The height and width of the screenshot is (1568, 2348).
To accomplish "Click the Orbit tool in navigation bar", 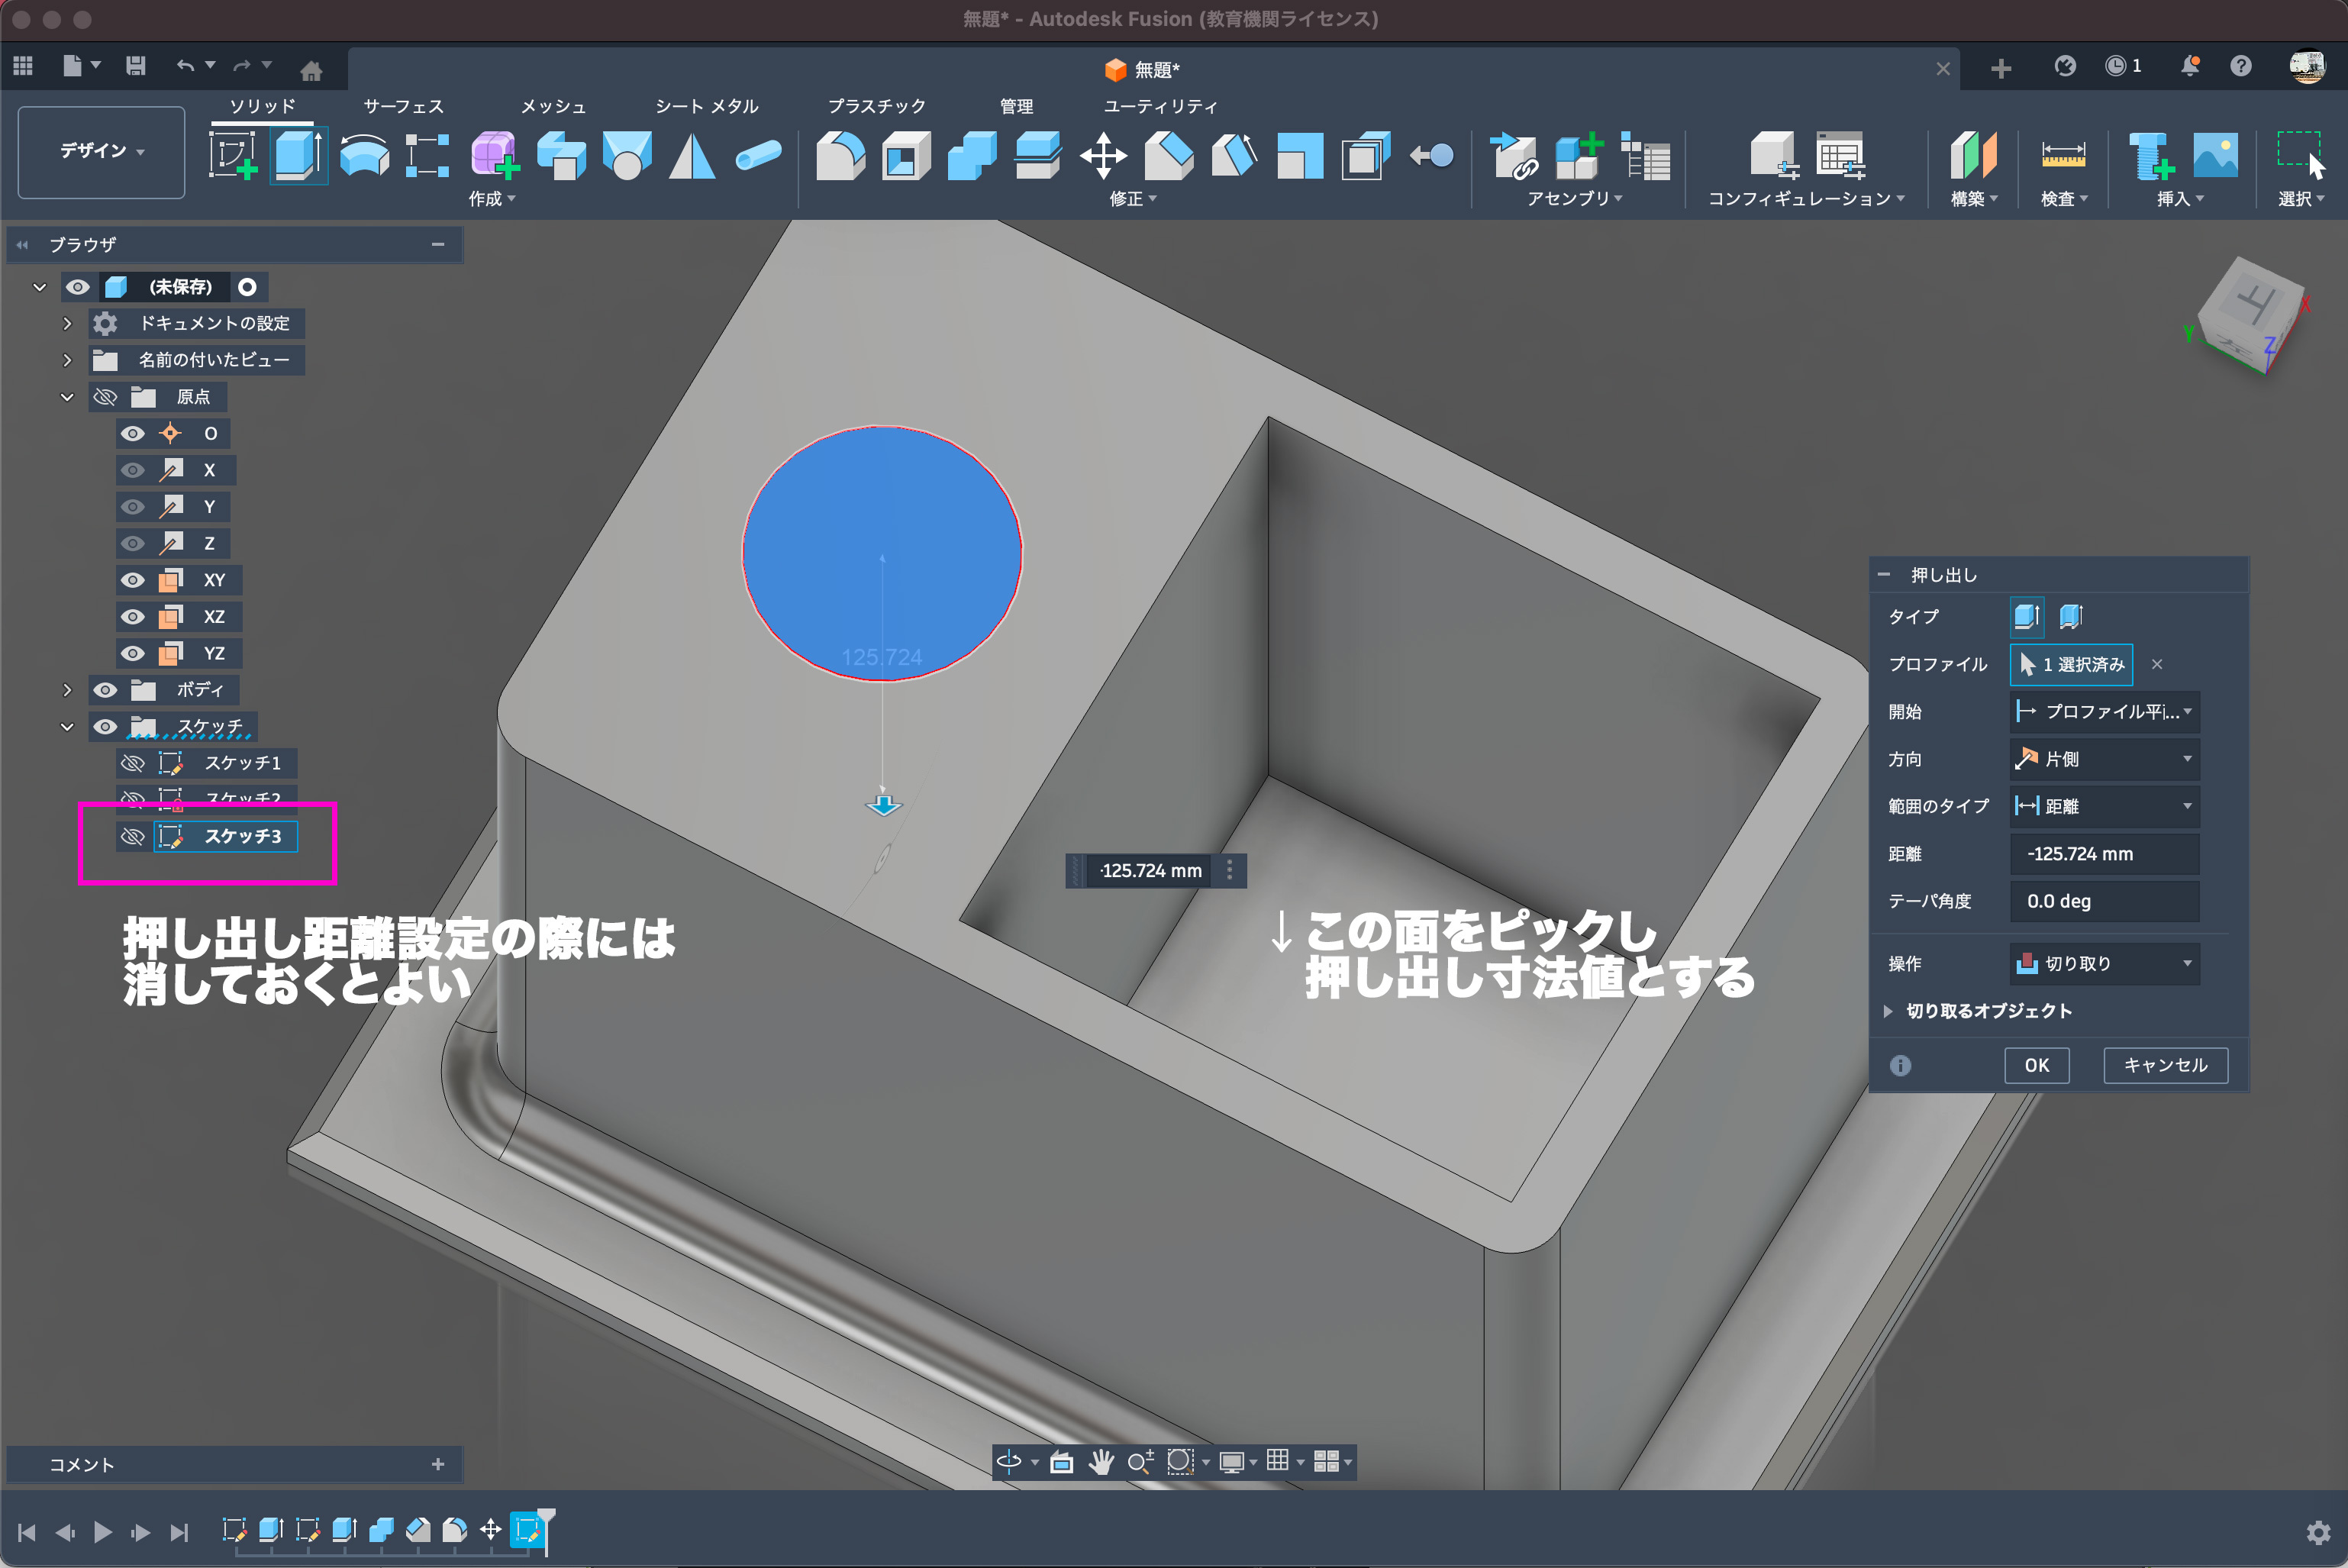I will [x=1009, y=1462].
